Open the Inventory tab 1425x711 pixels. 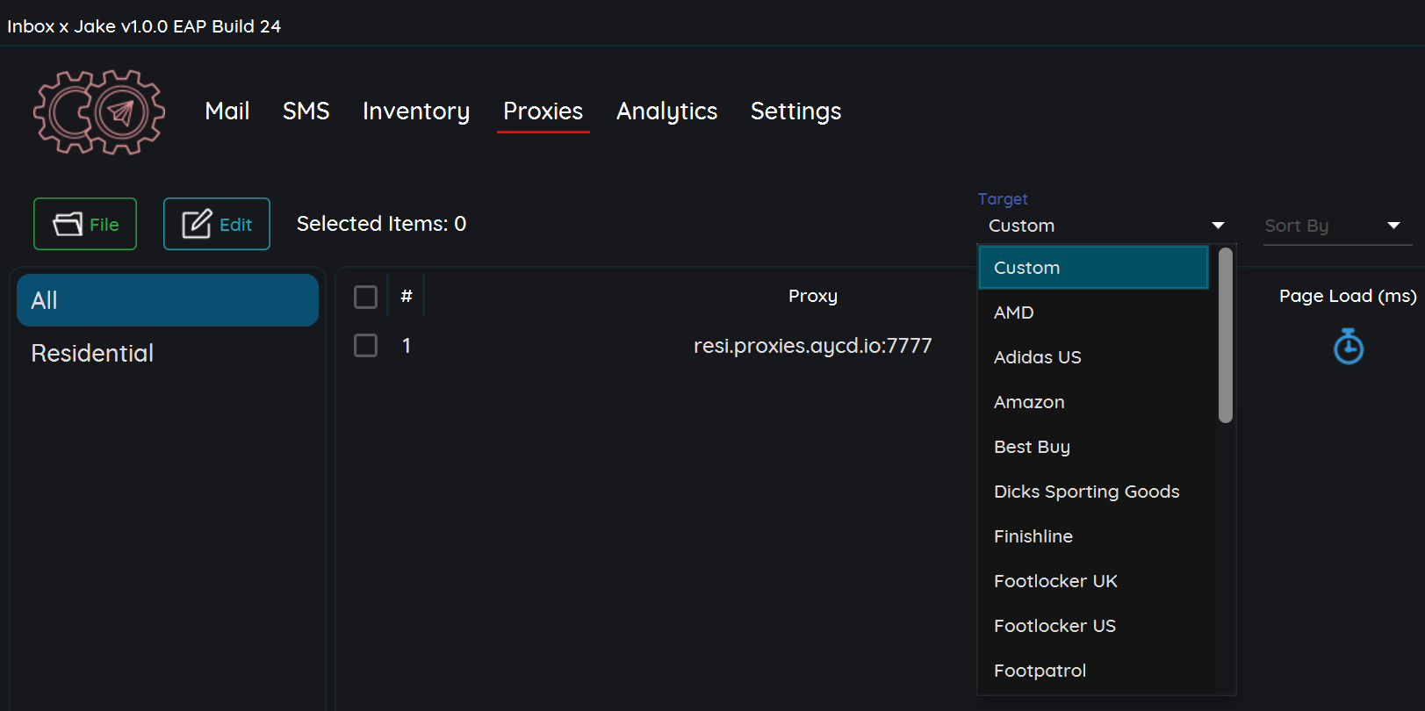click(416, 111)
